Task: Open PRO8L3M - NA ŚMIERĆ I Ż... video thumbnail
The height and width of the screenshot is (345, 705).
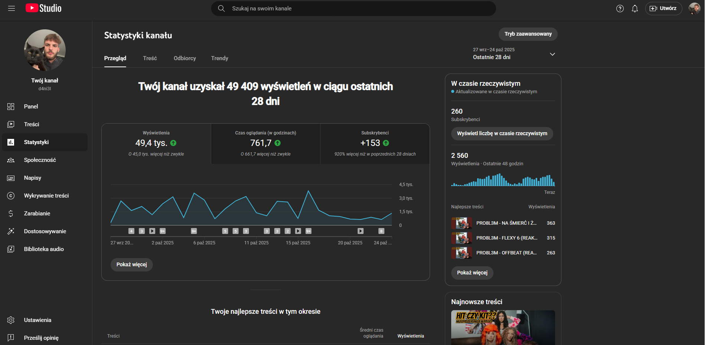Action: pos(461,223)
